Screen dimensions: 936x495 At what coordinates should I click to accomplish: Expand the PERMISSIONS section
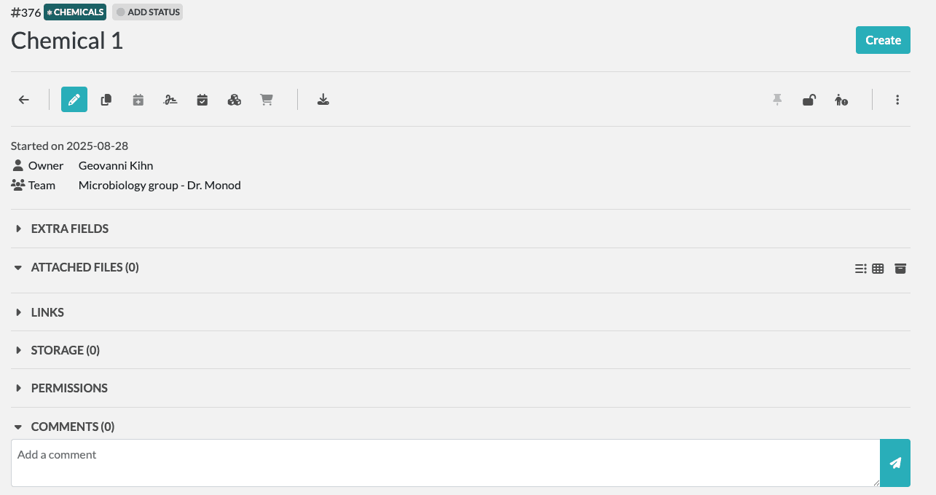click(69, 388)
